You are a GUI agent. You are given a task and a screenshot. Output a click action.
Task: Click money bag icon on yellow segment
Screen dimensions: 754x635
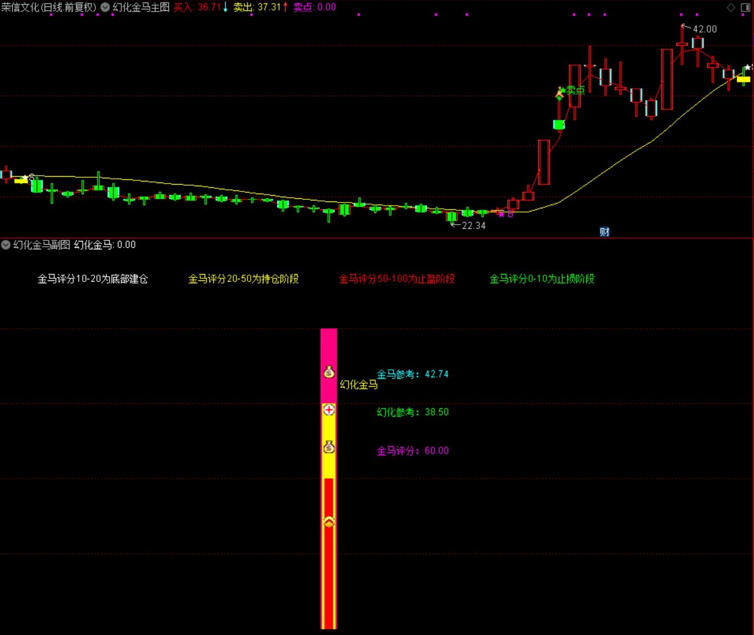coord(329,447)
